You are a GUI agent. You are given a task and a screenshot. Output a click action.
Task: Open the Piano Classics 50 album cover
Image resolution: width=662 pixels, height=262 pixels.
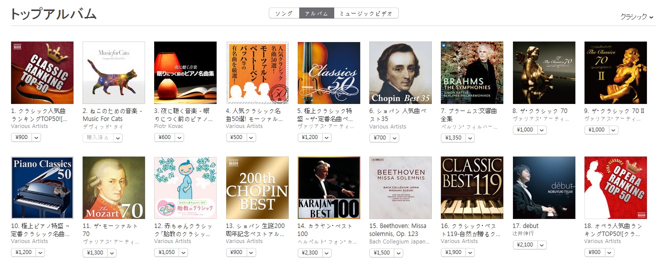click(42, 188)
